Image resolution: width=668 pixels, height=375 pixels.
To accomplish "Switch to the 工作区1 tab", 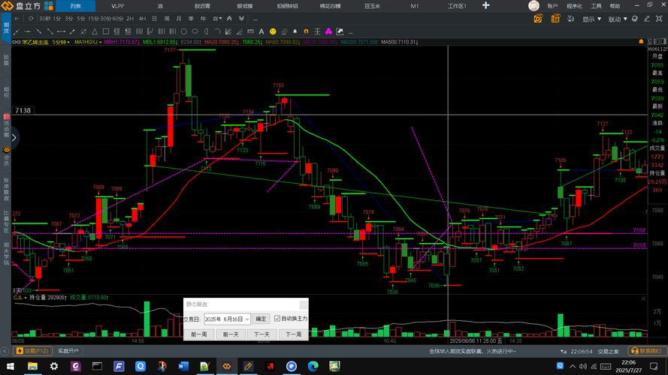I will [457, 6].
